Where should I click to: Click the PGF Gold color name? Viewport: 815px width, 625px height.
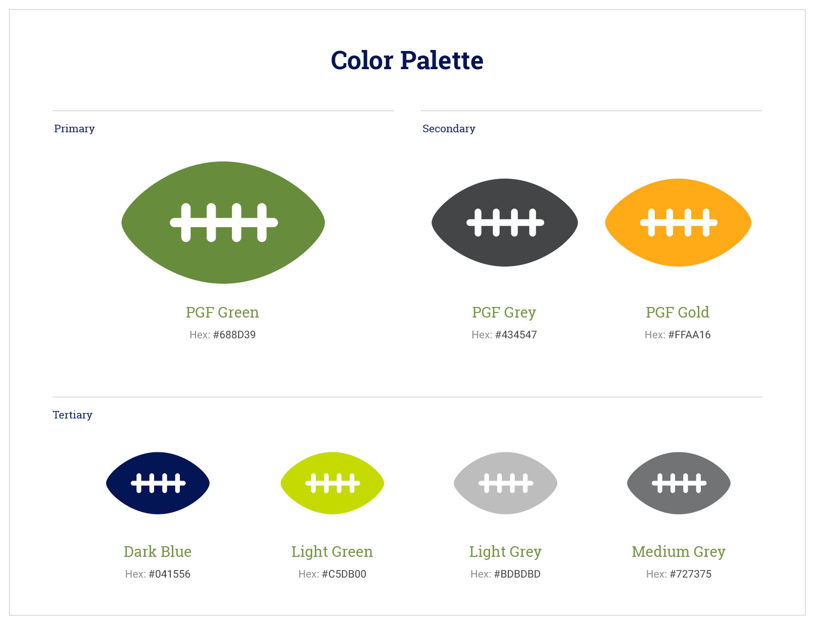click(x=678, y=312)
